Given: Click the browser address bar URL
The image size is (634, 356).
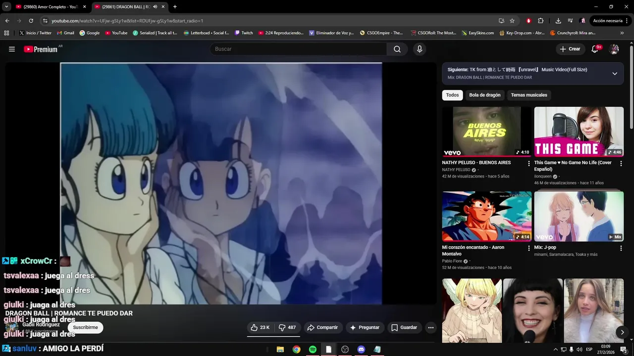Looking at the screenshot, I should tap(127, 21).
